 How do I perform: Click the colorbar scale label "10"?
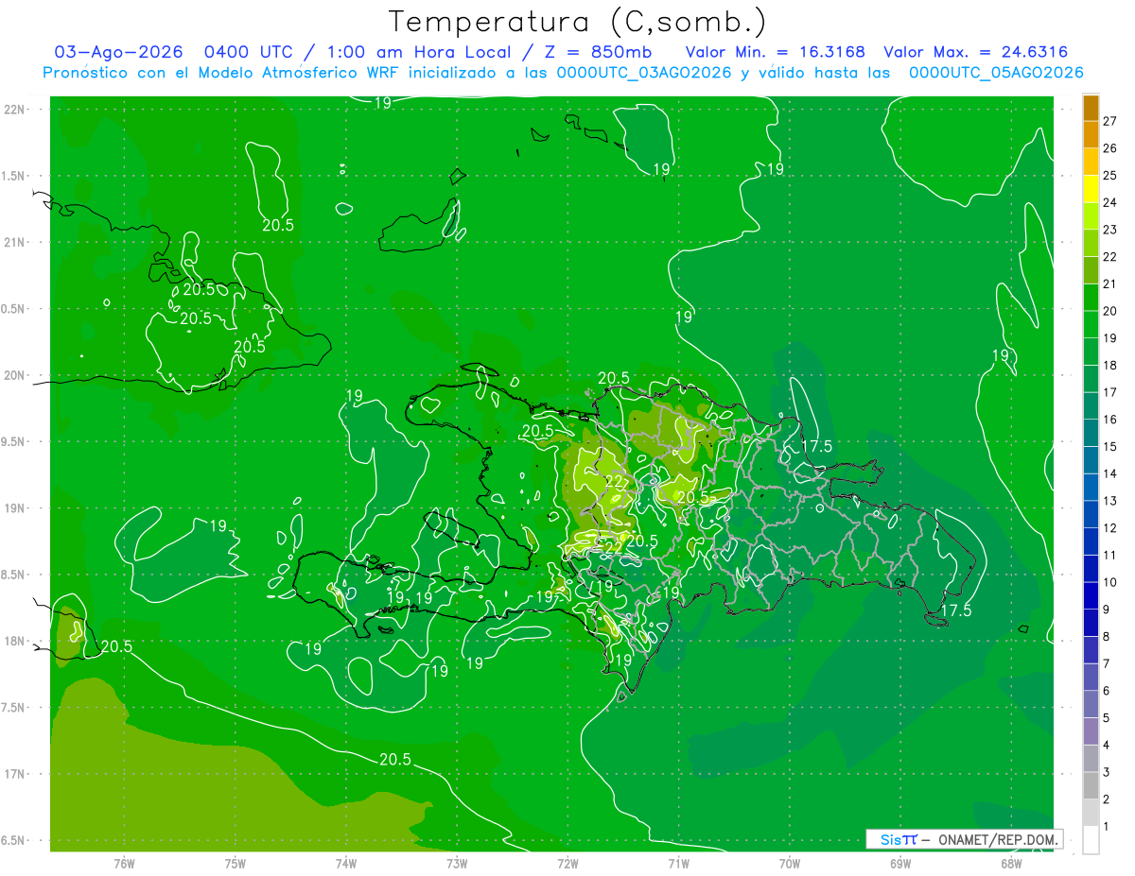tap(1109, 582)
